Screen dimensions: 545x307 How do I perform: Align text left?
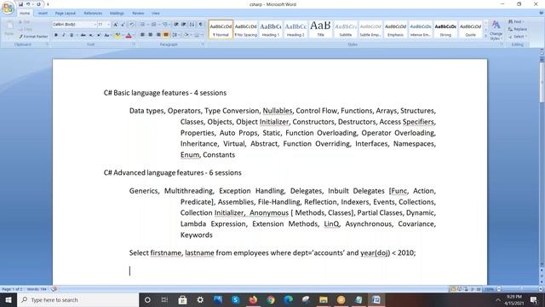[x=142, y=35]
